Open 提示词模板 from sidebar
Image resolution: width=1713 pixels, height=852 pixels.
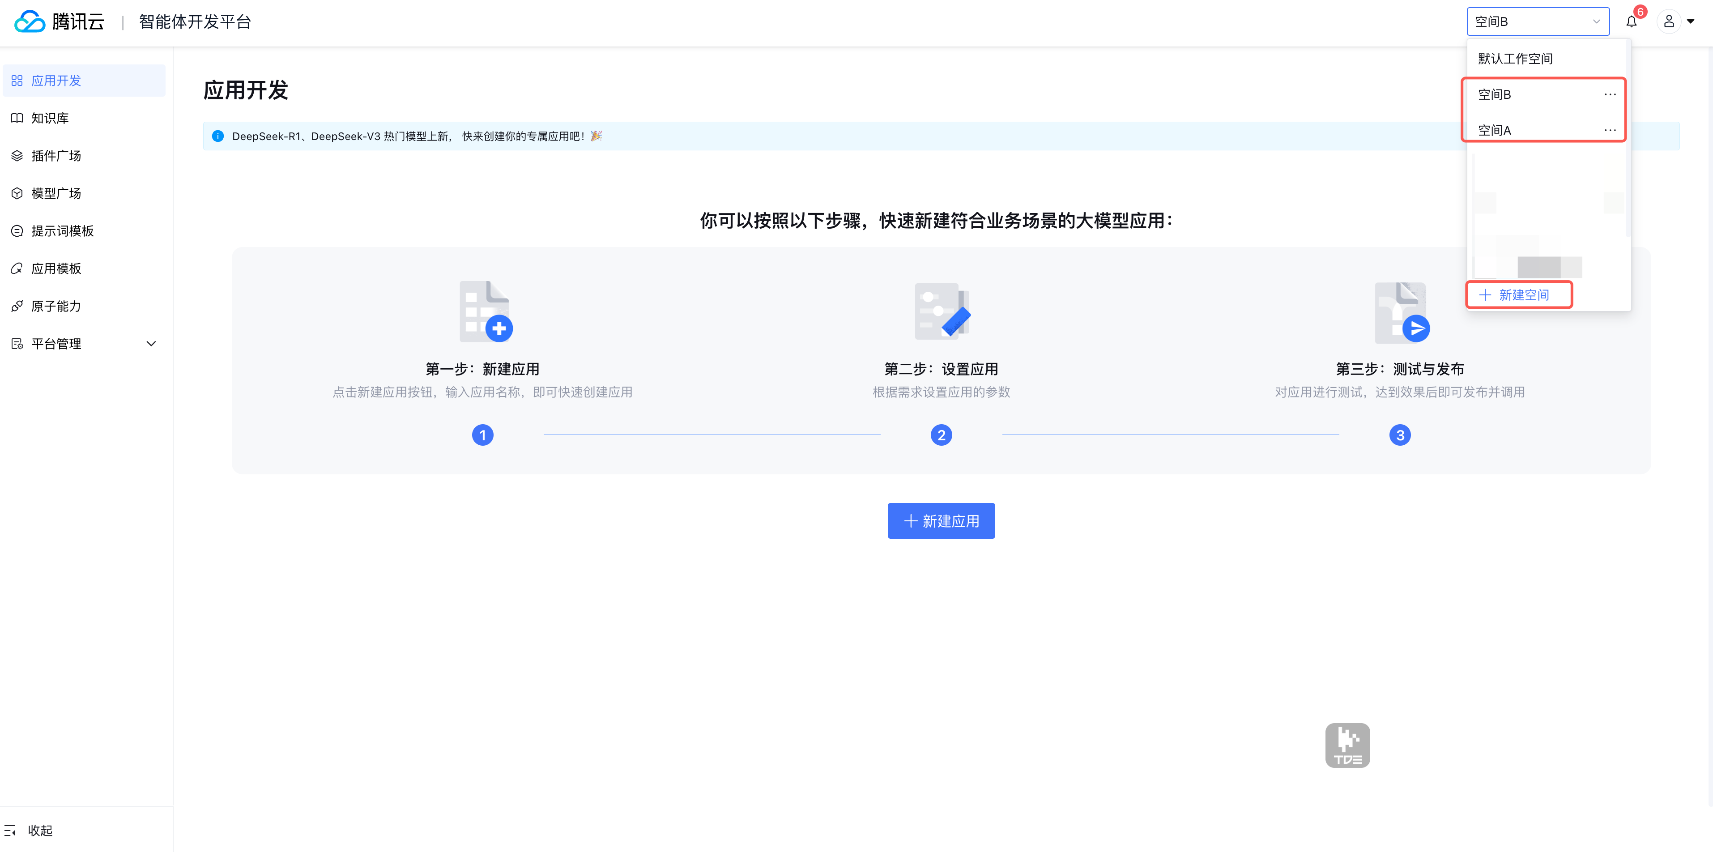(62, 231)
